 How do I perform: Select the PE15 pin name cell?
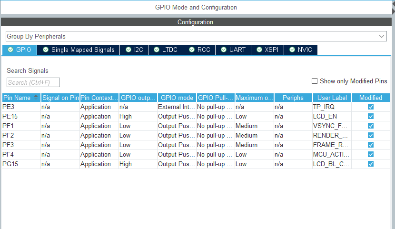point(21,116)
